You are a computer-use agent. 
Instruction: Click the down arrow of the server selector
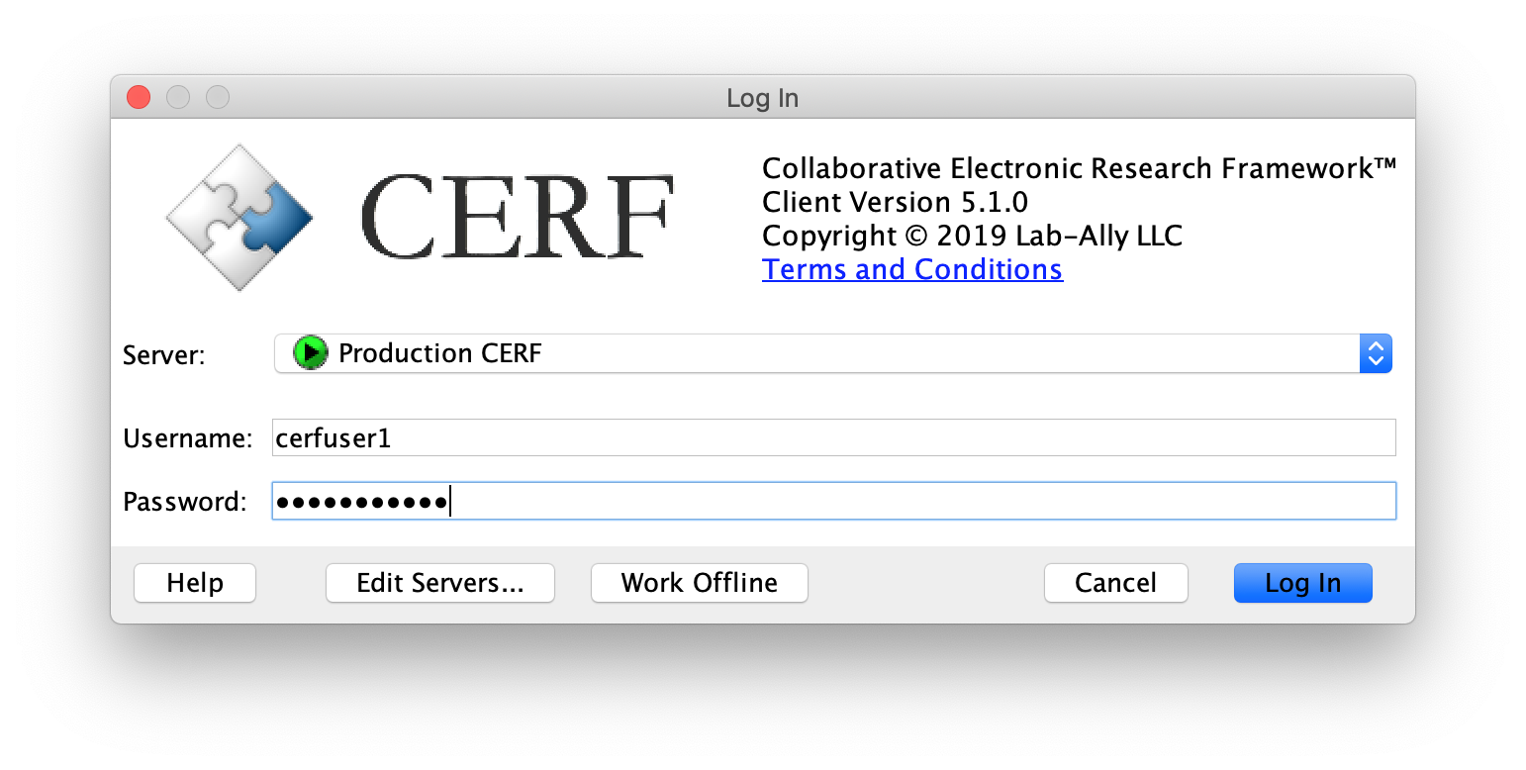point(1376,360)
